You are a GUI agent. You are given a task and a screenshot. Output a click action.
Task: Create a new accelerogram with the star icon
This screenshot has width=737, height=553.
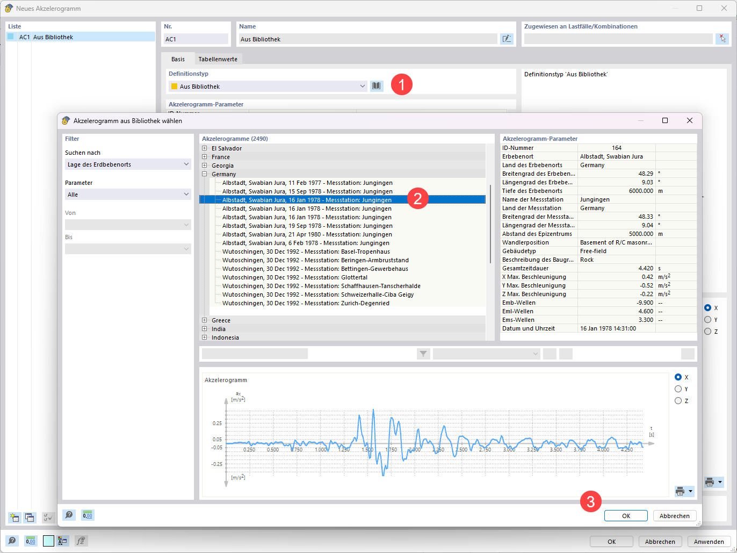(15, 518)
